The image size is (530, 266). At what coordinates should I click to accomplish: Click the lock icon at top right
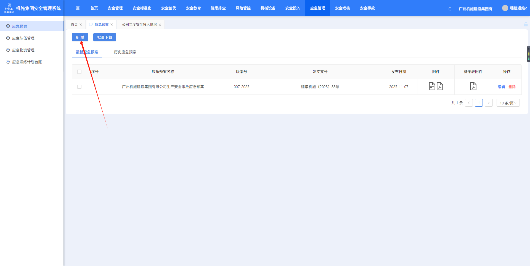tap(526, 25)
